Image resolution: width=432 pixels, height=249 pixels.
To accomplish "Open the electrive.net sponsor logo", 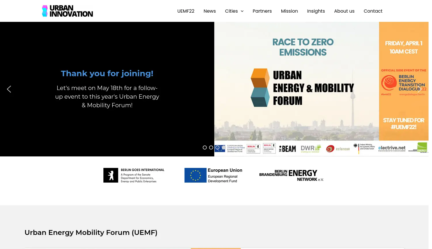I will tap(392, 148).
